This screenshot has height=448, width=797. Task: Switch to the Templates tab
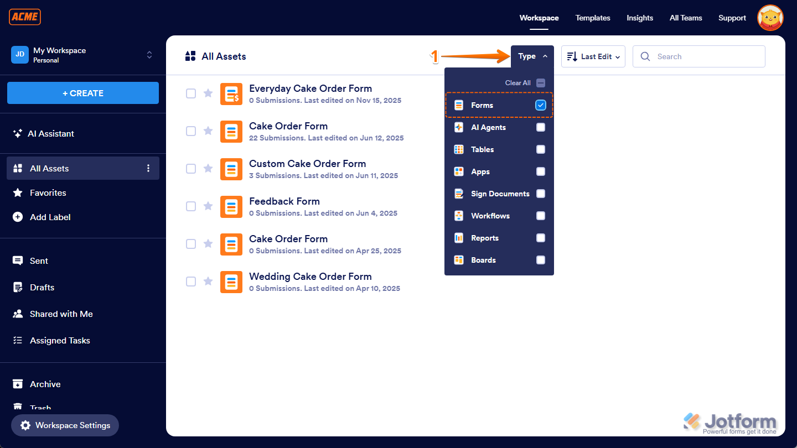pyautogui.click(x=593, y=18)
